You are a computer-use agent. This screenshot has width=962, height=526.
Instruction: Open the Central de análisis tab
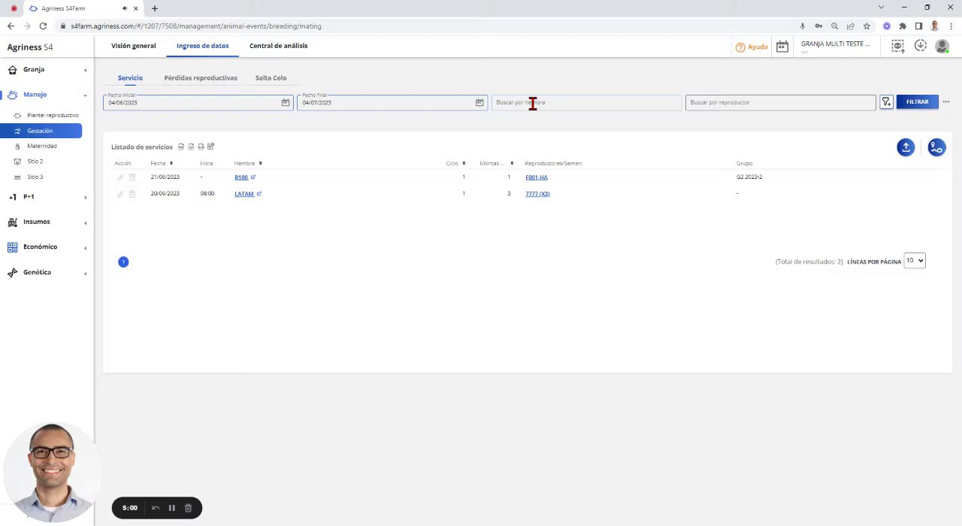click(278, 46)
